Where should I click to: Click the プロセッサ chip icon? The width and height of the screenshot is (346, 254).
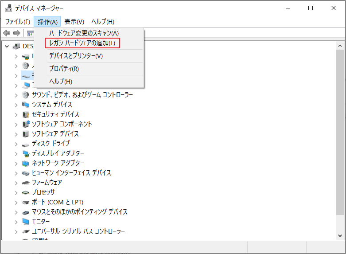26,192
